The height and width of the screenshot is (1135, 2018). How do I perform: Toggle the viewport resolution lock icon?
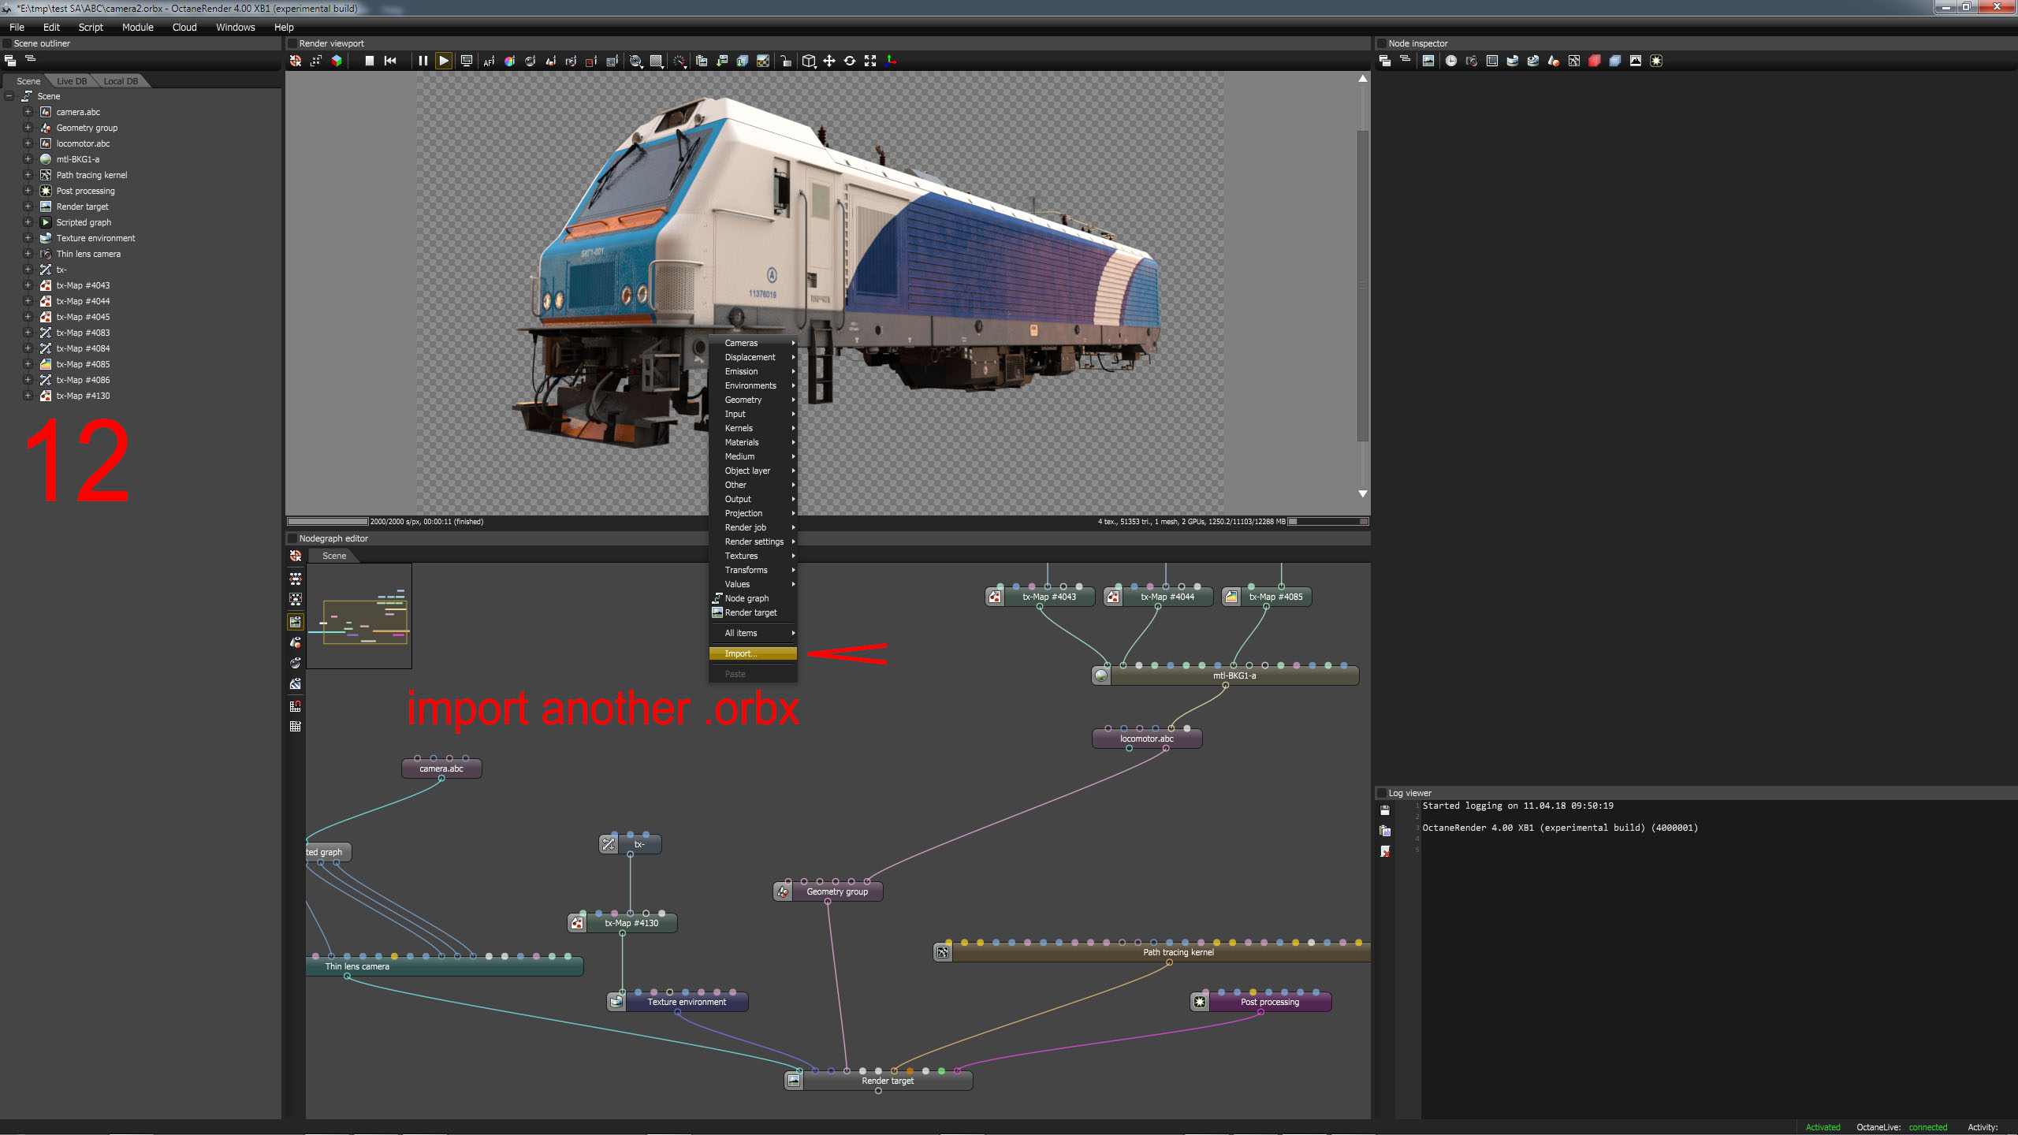click(785, 61)
